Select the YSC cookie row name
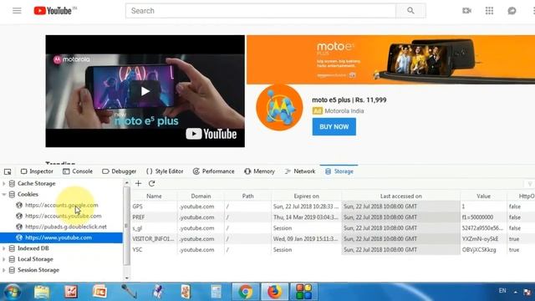The image size is (535, 301). 137,250
